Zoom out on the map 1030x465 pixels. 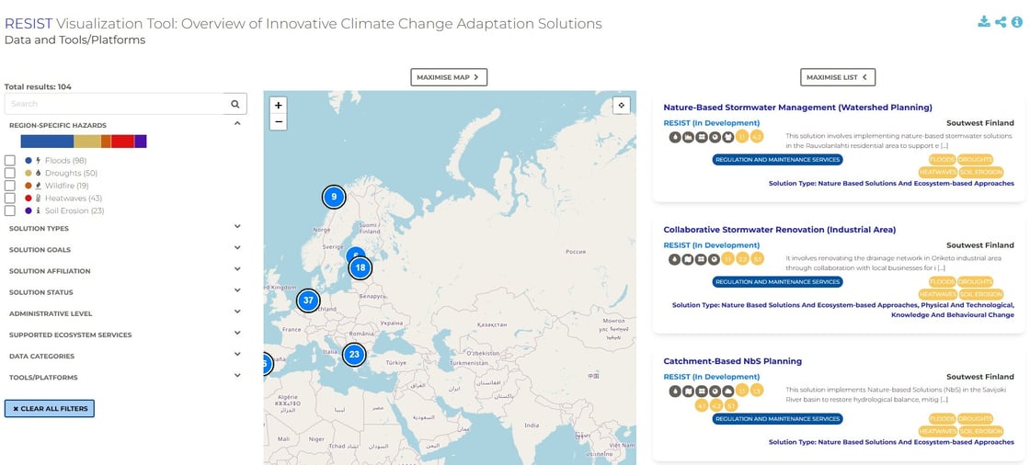click(x=279, y=121)
